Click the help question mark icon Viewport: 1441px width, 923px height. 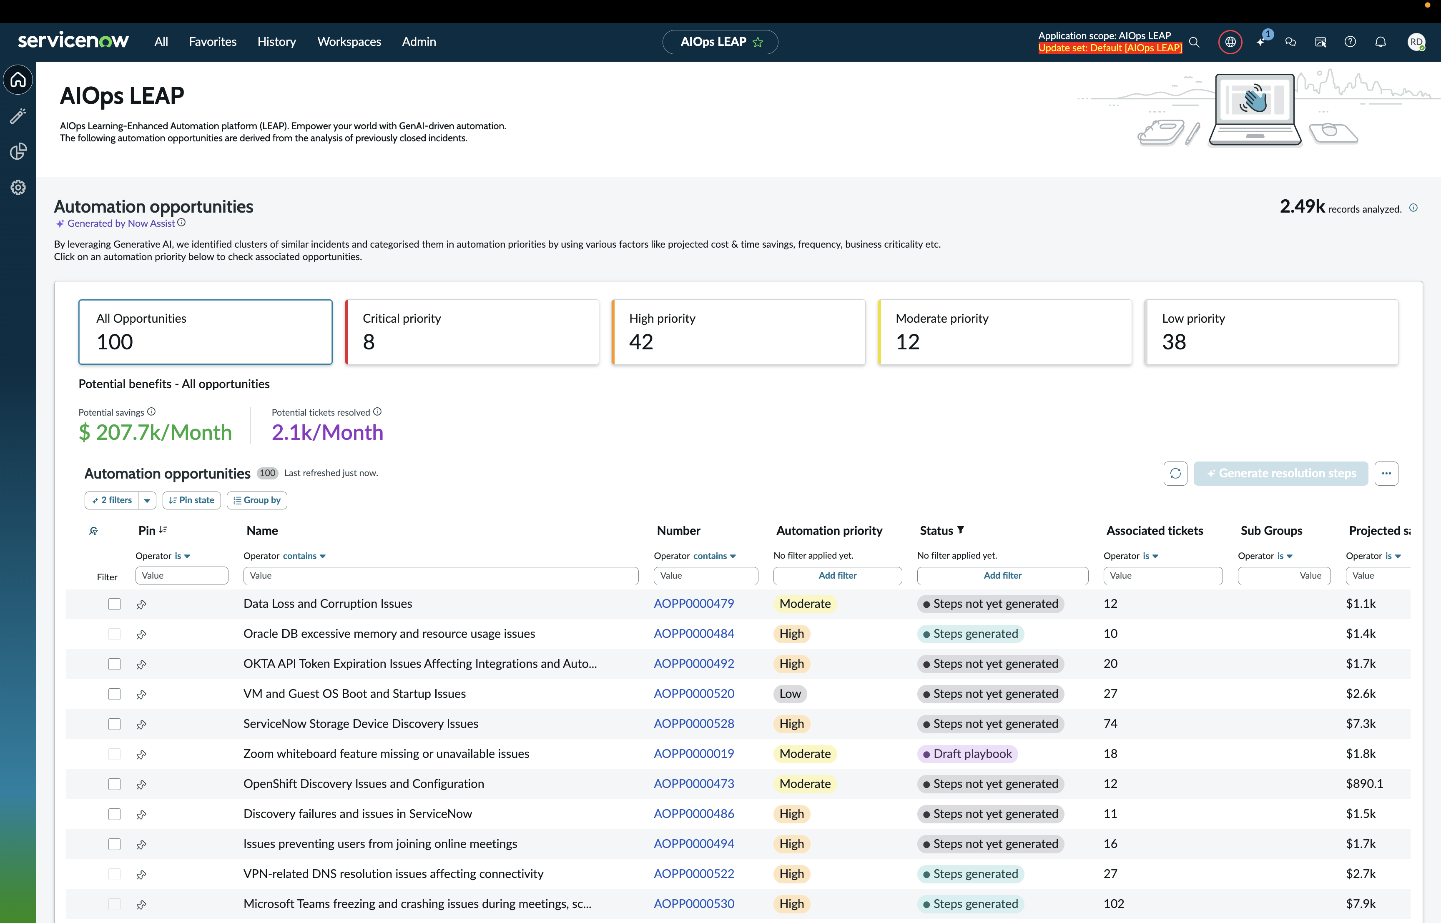click(1350, 42)
